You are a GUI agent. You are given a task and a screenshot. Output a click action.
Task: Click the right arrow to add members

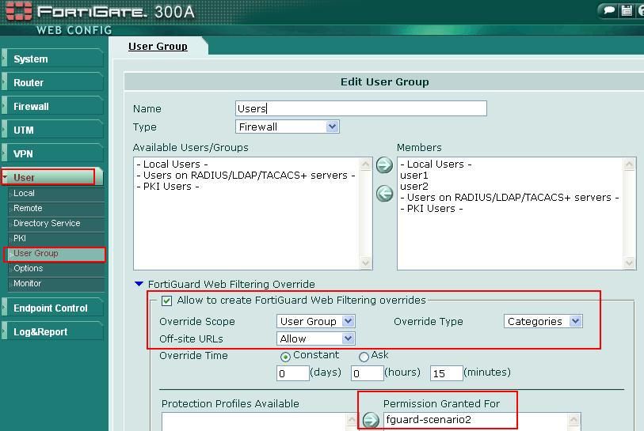tap(384, 165)
